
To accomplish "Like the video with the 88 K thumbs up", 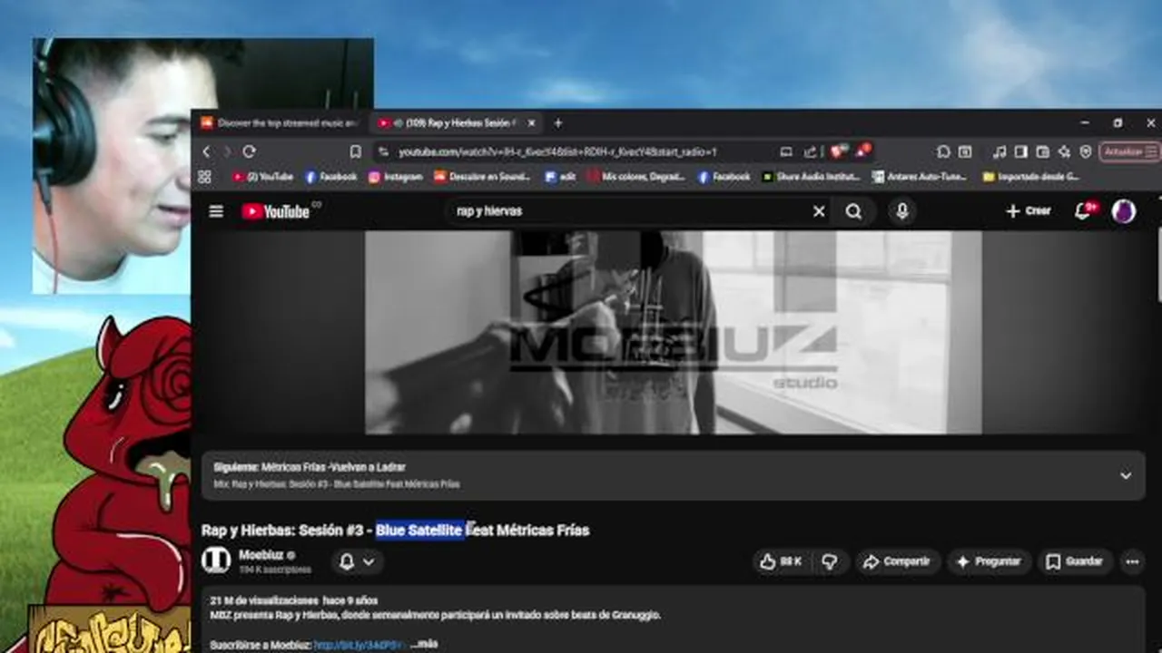I will (x=780, y=562).
